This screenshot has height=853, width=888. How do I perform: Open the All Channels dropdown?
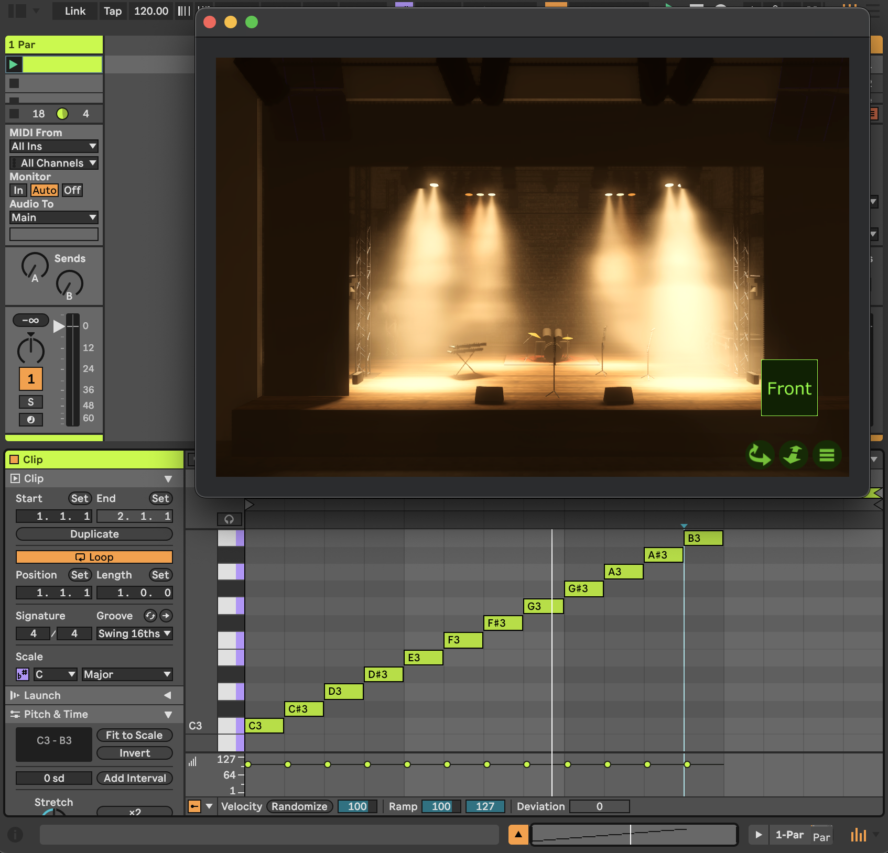coord(54,163)
